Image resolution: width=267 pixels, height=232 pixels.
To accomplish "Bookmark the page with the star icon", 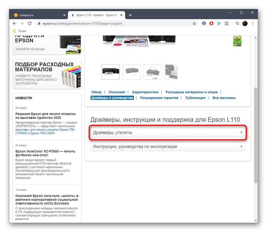I will pyautogui.click(x=194, y=24).
